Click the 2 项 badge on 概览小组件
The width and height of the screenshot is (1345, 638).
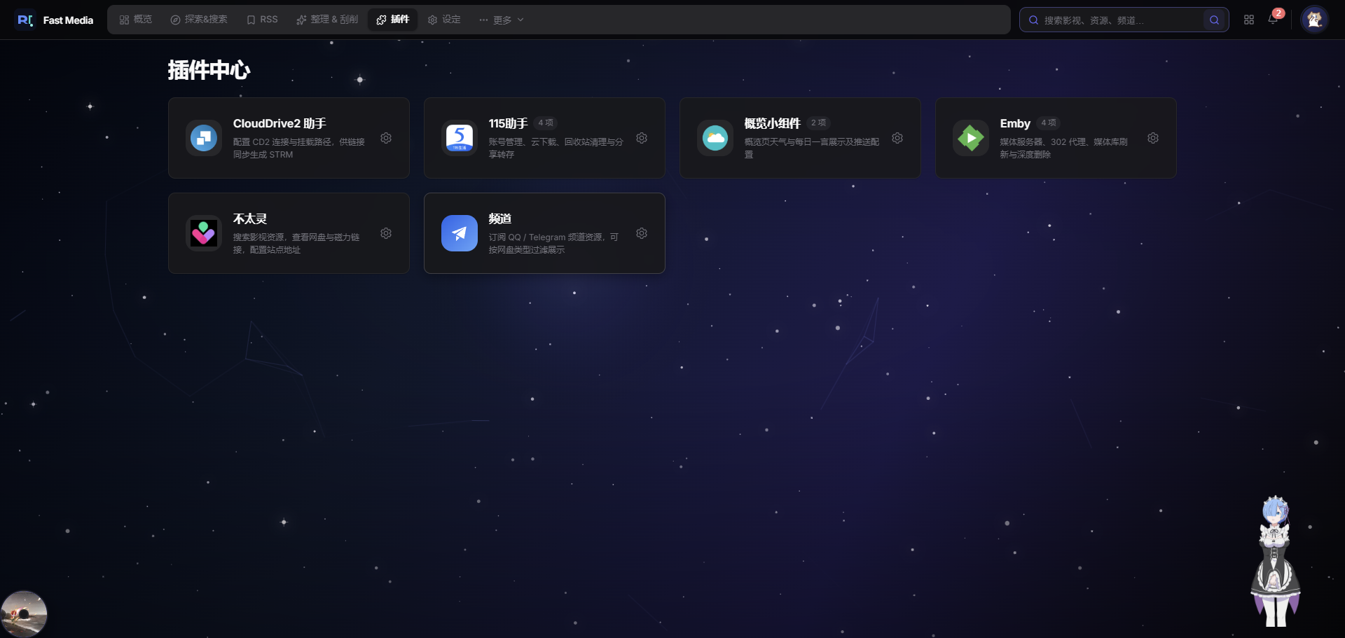click(818, 123)
